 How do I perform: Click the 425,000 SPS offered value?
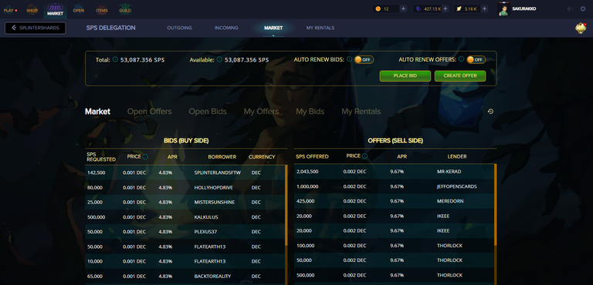point(305,201)
